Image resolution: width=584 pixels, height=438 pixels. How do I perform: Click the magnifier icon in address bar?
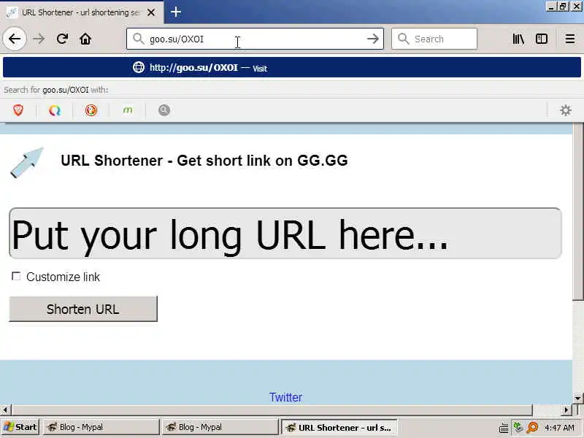(138, 39)
